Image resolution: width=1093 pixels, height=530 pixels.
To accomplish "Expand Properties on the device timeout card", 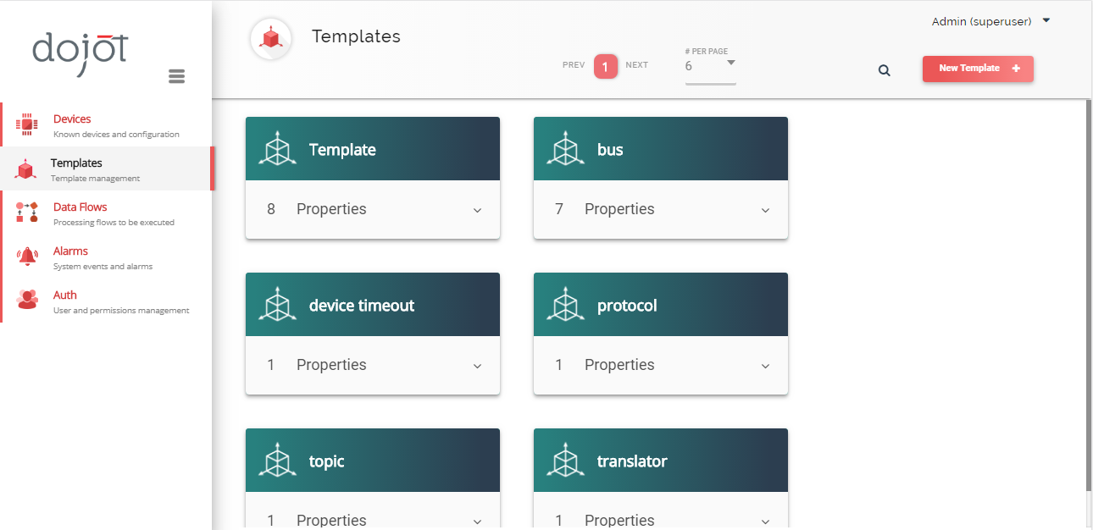I will point(478,365).
